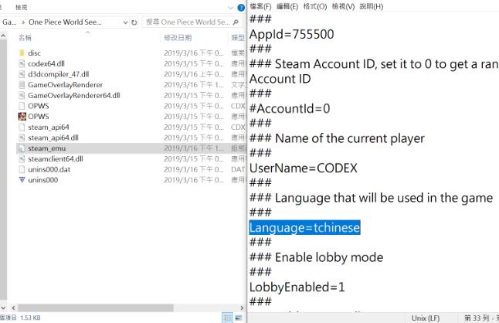Click the steamclient64.dll file icon
499x323 pixels.
coord(22,158)
